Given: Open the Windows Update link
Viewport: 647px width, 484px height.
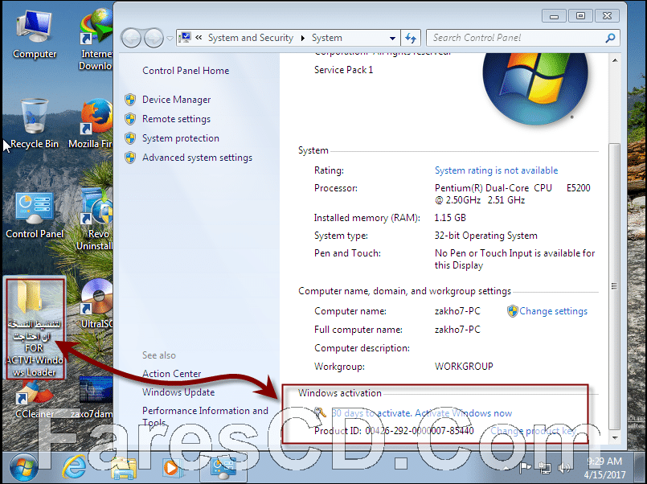Looking at the screenshot, I should pyautogui.click(x=178, y=392).
